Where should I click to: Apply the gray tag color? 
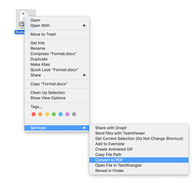(x=74, y=114)
